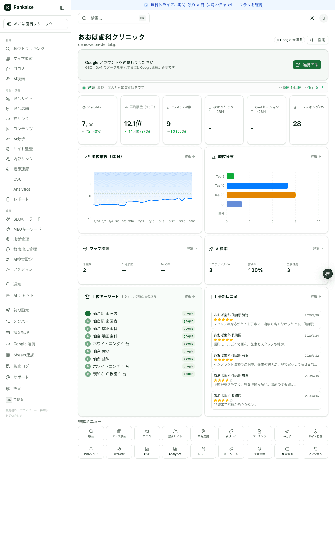
Task: Open メンバー in the sidebar
Action: [35, 321]
